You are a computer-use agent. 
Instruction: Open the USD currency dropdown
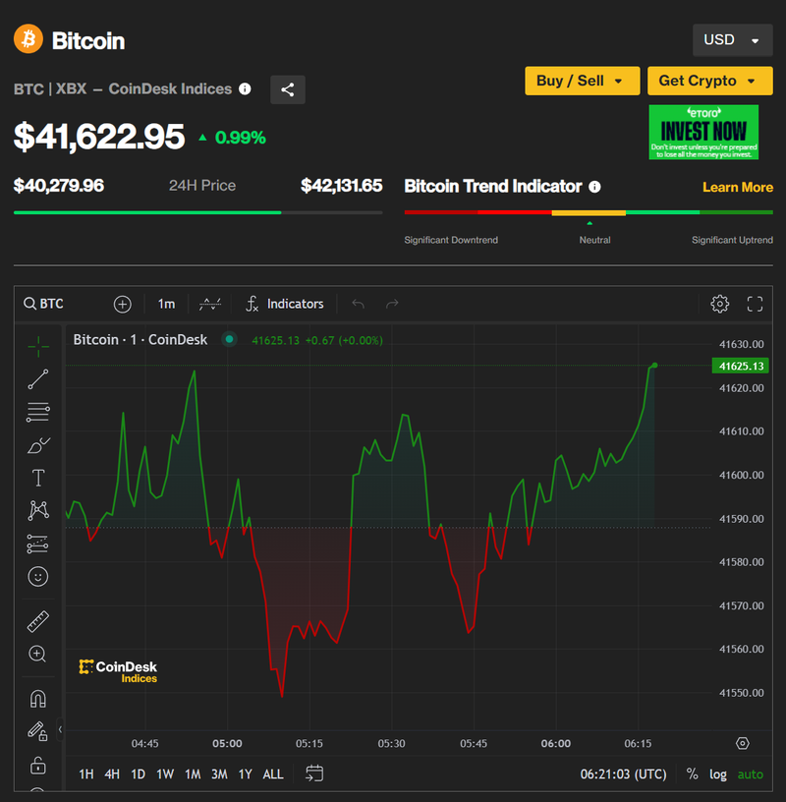[x=731, y=40]
